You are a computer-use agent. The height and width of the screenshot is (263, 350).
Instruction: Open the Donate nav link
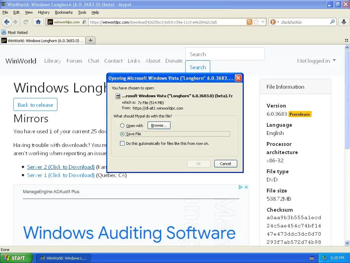coord(174,61)
